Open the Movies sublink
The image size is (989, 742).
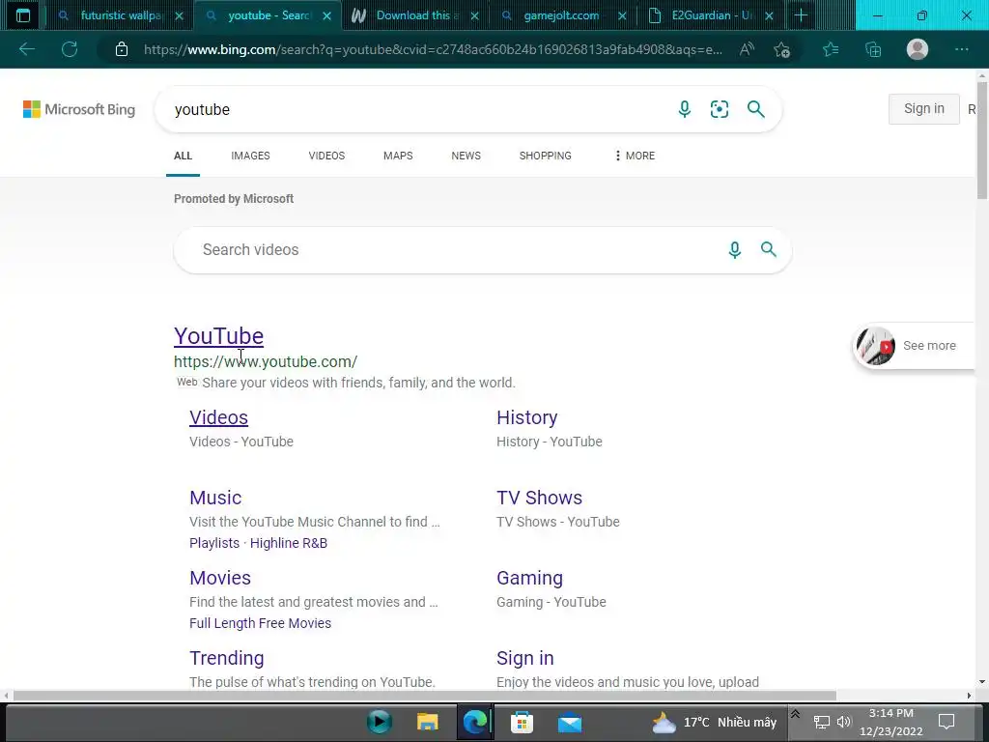click(220, 578)
